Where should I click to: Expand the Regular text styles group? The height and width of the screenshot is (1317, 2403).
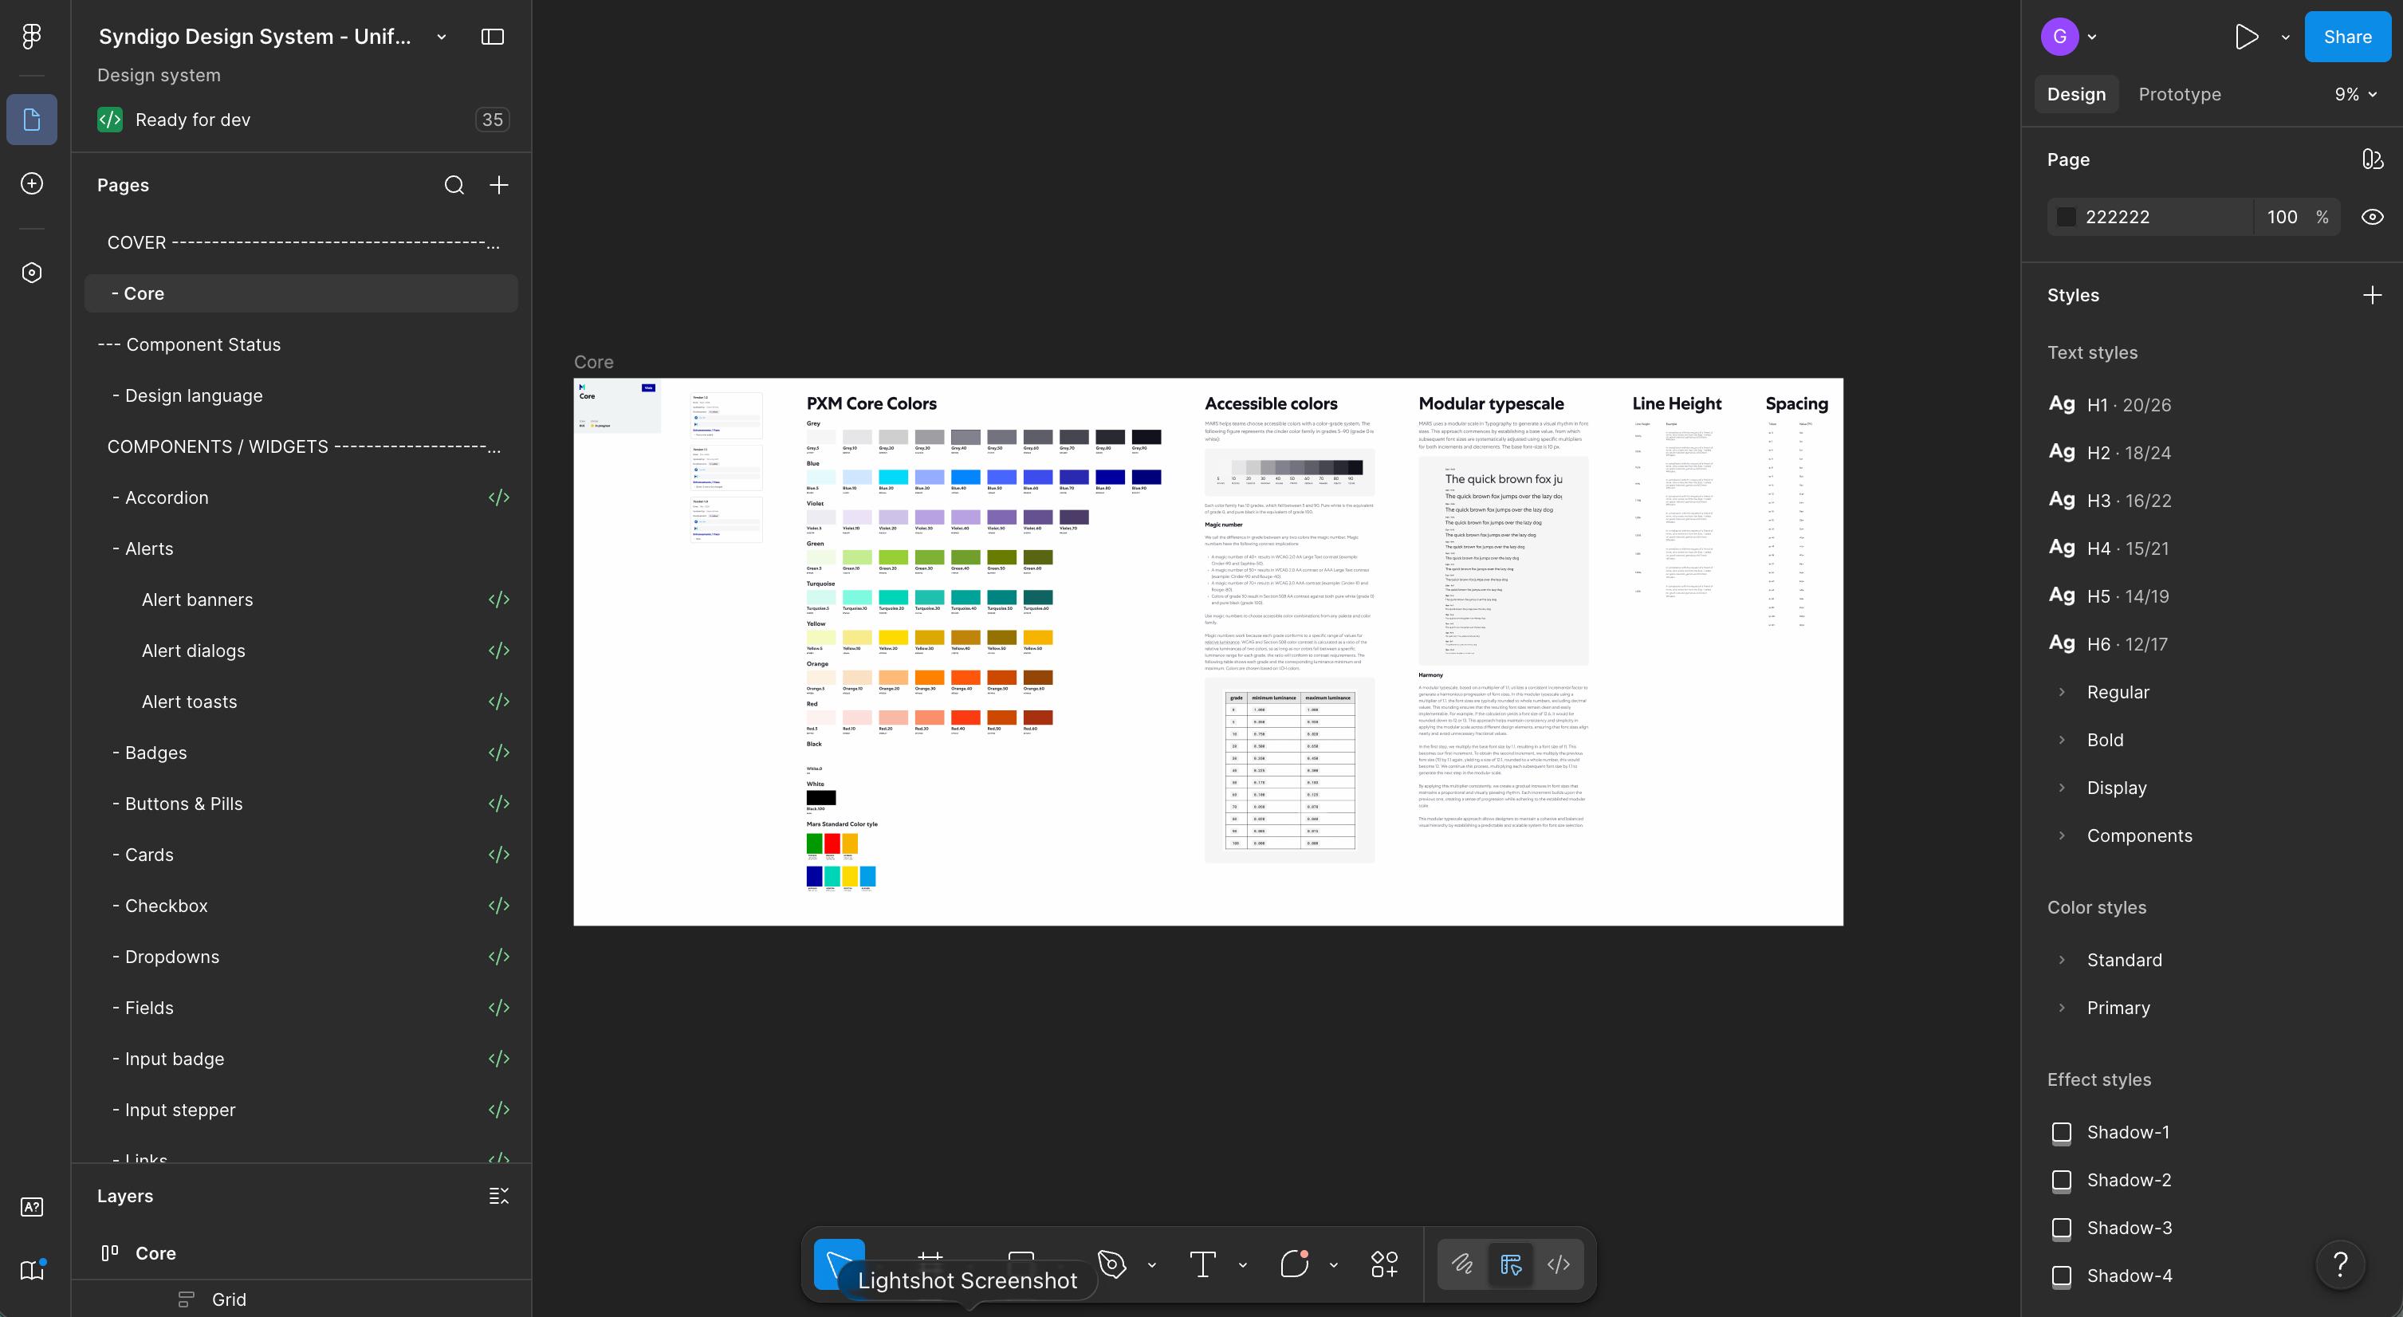point(2063,692)
